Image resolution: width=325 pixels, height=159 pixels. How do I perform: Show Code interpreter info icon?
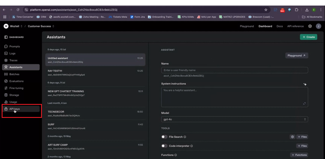(x=191, y=146)
